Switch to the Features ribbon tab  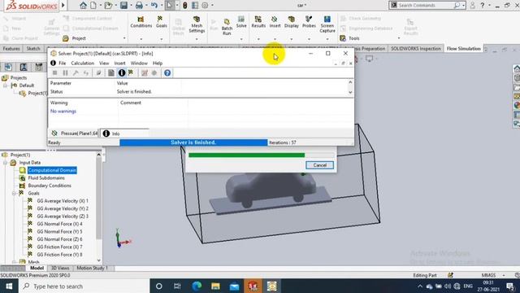pyautogui.click(x=11, y=49)
